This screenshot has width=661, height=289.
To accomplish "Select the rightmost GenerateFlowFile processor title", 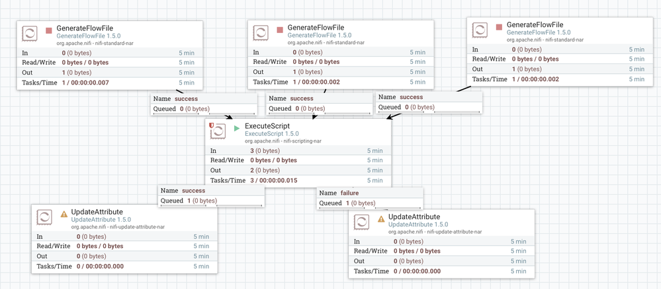I will coord(535,25).
